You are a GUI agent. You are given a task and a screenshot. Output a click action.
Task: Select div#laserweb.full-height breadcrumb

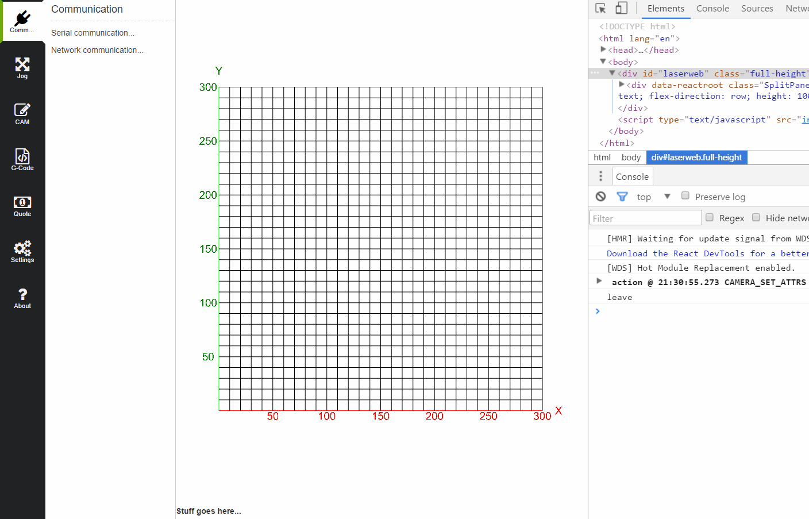point(696,157)
